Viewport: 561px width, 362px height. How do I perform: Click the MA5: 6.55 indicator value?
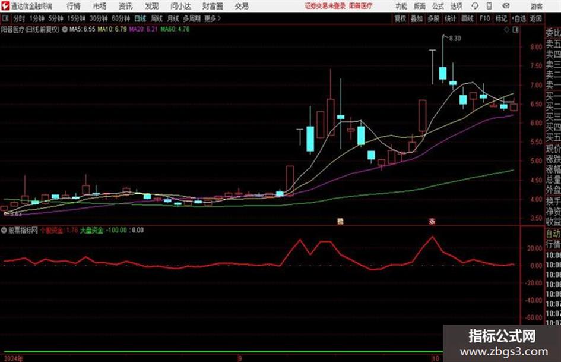pyautogui.click(x=83, y=29)
